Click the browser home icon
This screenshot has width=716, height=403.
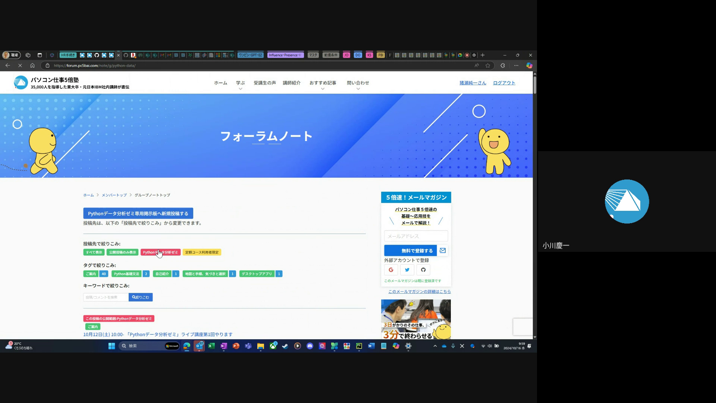[32, 65]
